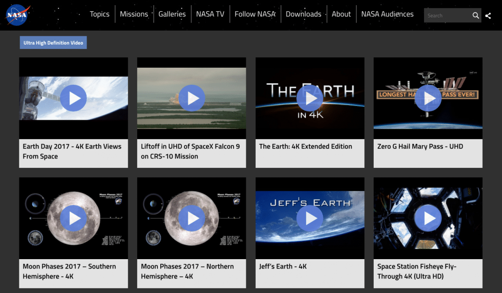Play the Jeff's Earth 4K video
Screen dimensions: 502x293
(310, 218)
